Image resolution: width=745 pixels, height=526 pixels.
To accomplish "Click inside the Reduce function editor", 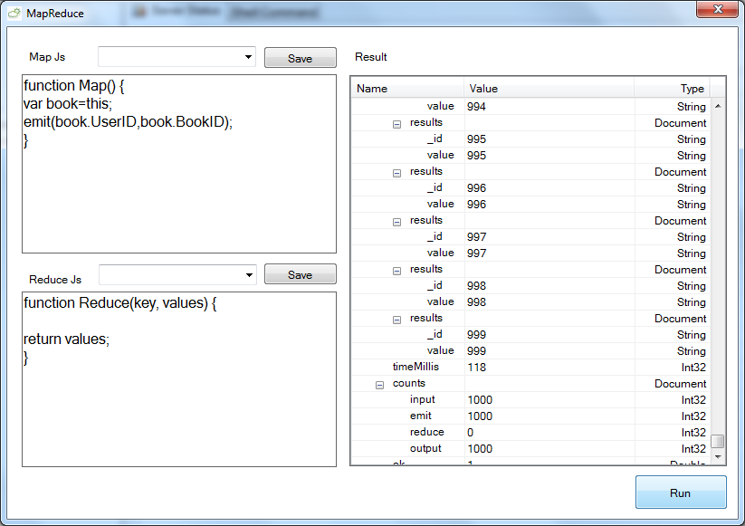I will point(179,379).
